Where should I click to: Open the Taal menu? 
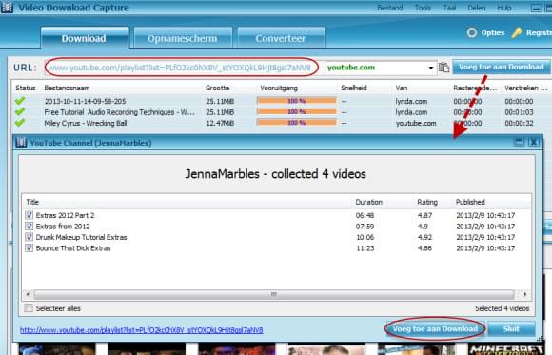(x=449, y=8)
